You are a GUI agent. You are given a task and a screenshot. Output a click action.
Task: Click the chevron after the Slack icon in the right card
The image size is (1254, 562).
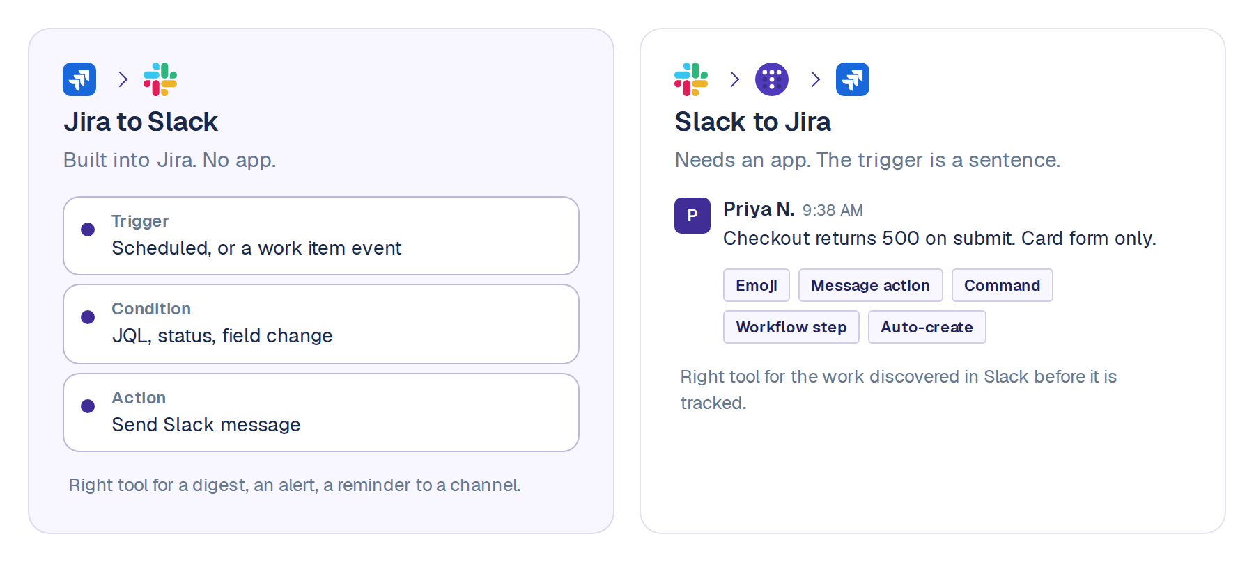pos(735,79)
